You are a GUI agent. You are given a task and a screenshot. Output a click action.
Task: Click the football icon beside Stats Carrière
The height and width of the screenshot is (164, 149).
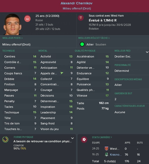84,139
